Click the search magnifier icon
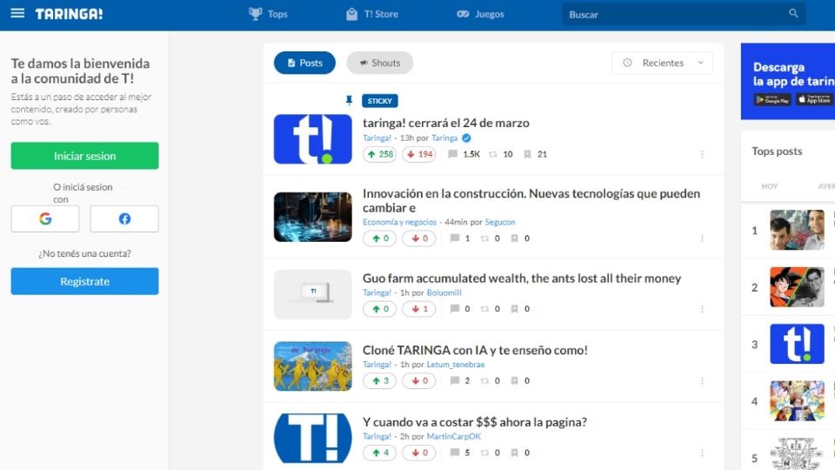This screenshot has height=470, width=835. [x=793, y=13]
